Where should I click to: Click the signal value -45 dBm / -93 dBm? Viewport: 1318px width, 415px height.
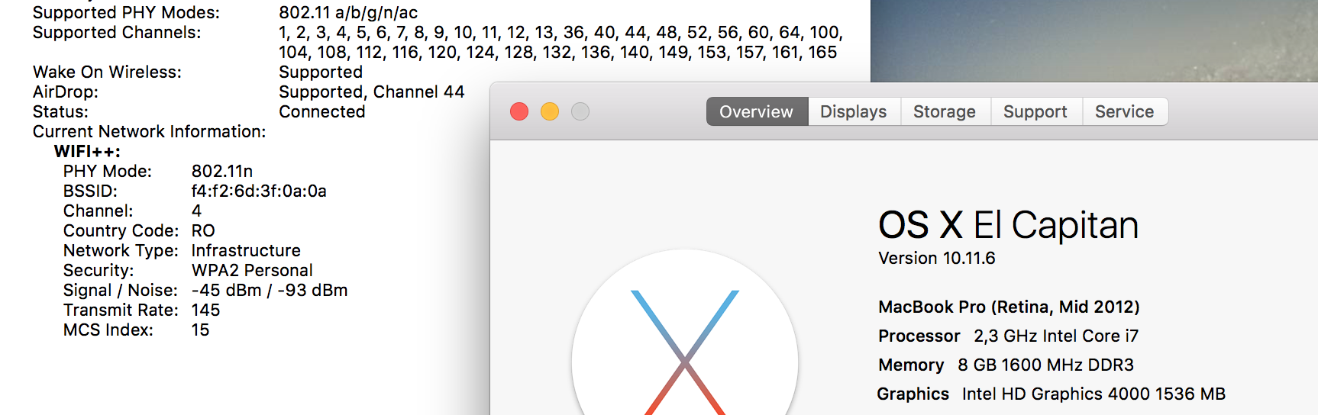(270, 290)
